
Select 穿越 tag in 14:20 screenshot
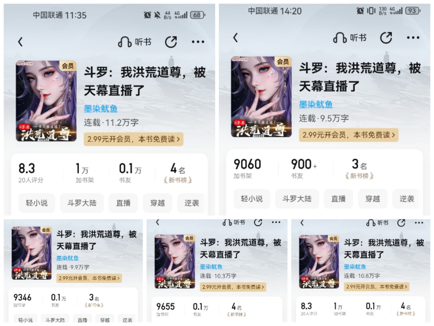373,199
